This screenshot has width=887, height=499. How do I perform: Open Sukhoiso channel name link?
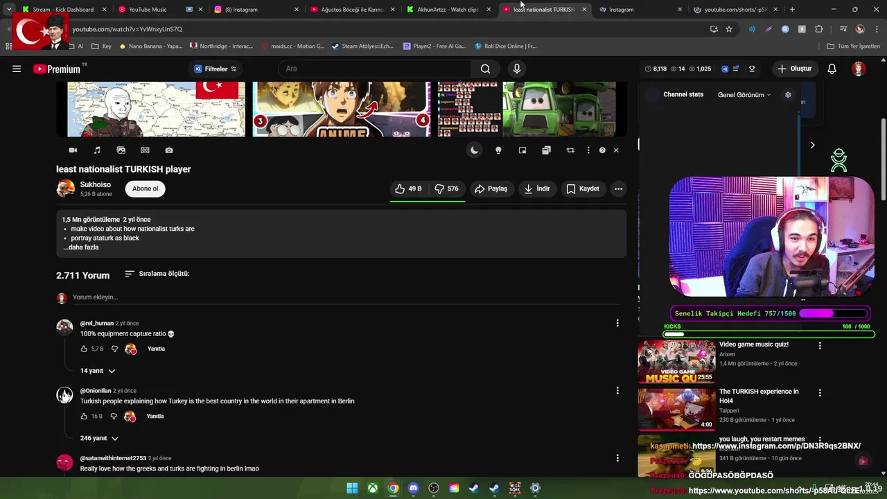pos(96,185)
